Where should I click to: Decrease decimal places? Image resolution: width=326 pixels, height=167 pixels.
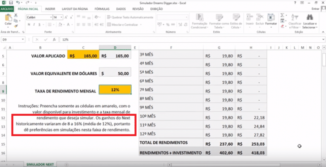185,24
